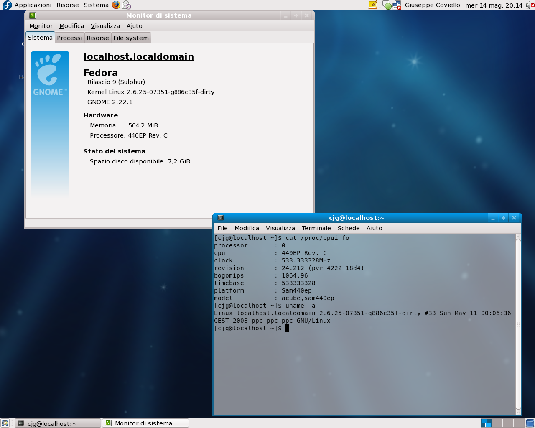Click the muted volume speaker icon

click(530, 5)
